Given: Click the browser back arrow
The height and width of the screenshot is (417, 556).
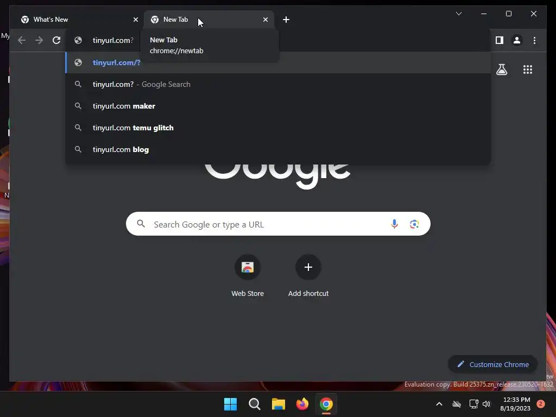Looking at the screenshot, I should tap(22, 40).
